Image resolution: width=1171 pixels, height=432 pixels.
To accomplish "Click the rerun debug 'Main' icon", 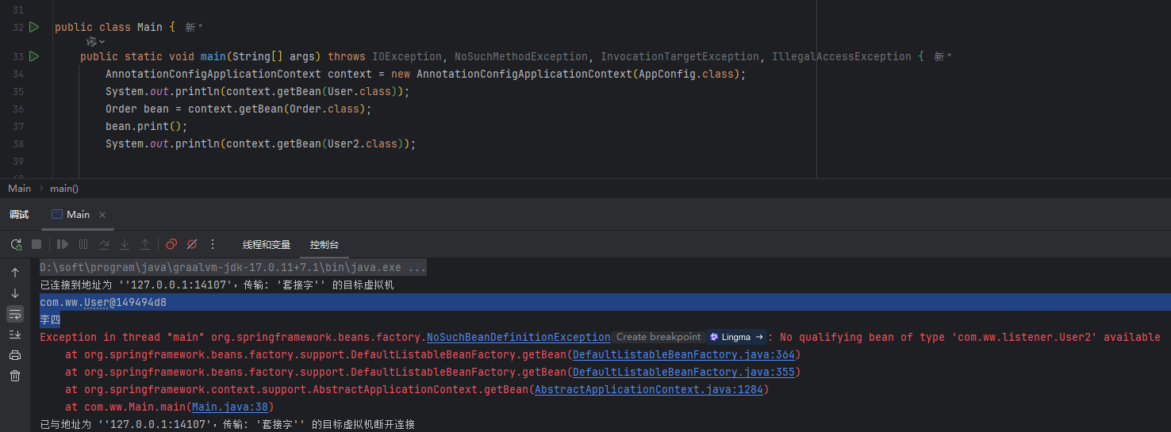I will (16, 244).
